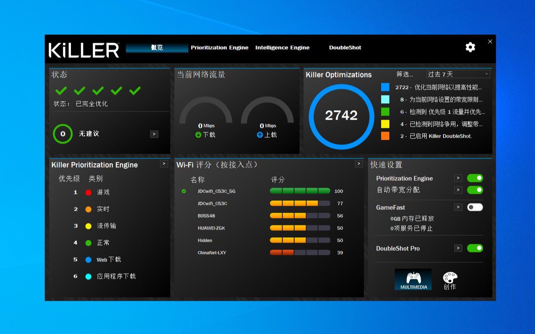Click the orange swatch for 2 DoubleShot

pos(385,136)
